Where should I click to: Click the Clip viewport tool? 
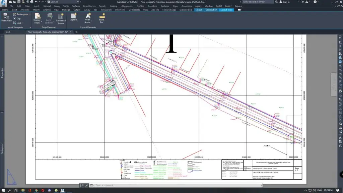coord(17,19)
